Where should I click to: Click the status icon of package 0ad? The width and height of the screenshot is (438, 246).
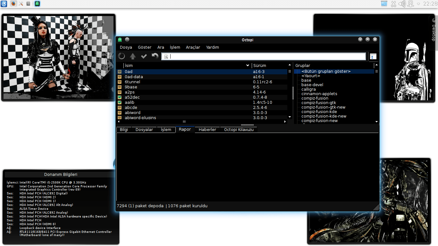[x=120, y=72]
